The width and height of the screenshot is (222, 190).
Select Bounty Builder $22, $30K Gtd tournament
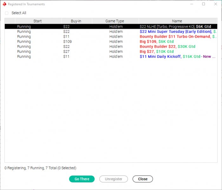click(x=111, y=46)
